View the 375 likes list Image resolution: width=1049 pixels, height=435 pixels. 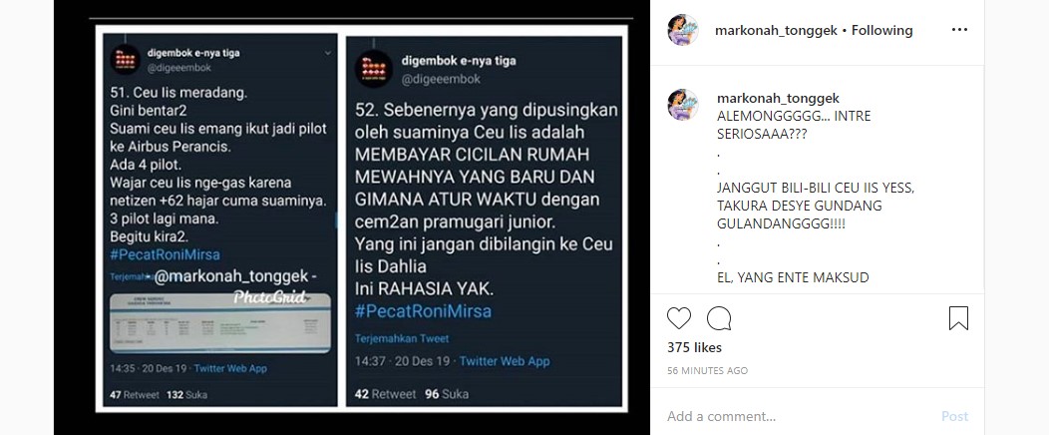point(694,347)
